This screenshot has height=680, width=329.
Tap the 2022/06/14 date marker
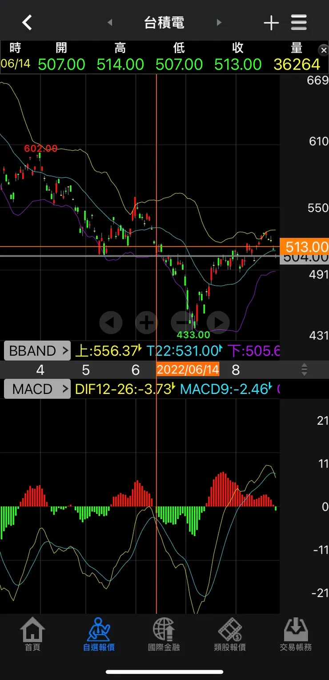click(188, 369)
